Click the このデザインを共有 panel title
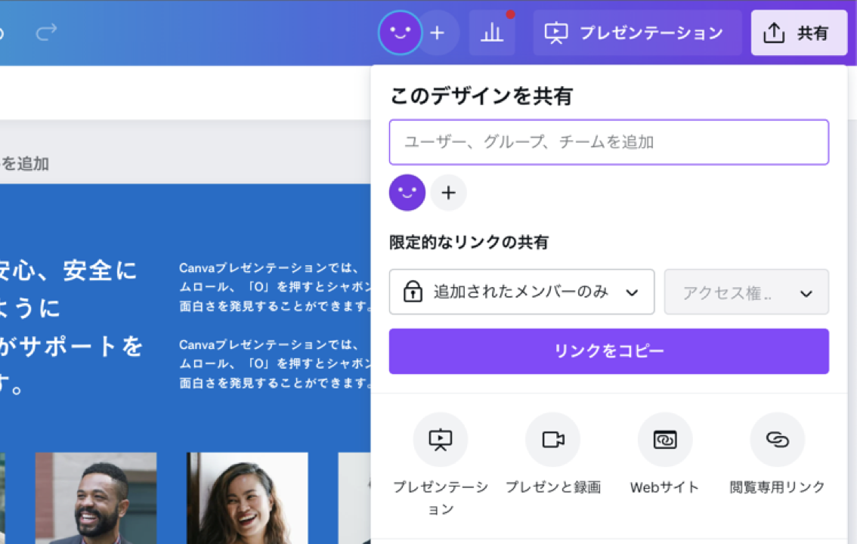The image size is (857, 544). pos(481,96)
